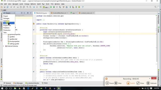Open the Maven Projects side panel
This screenshot has width=161, height=90.
coord(159,18)
